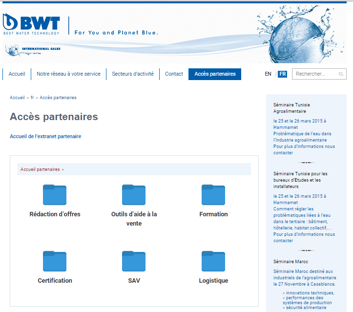Open the Outils d'aide à la vente folder icon

pyautogui.click(x=134, y=195)
